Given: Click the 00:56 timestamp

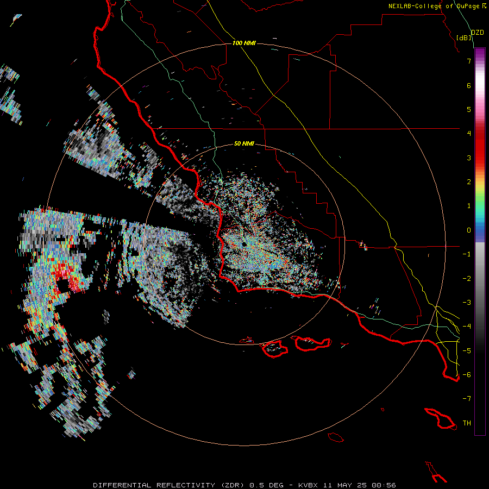Looking at the screenshot, I should (385, 485).
